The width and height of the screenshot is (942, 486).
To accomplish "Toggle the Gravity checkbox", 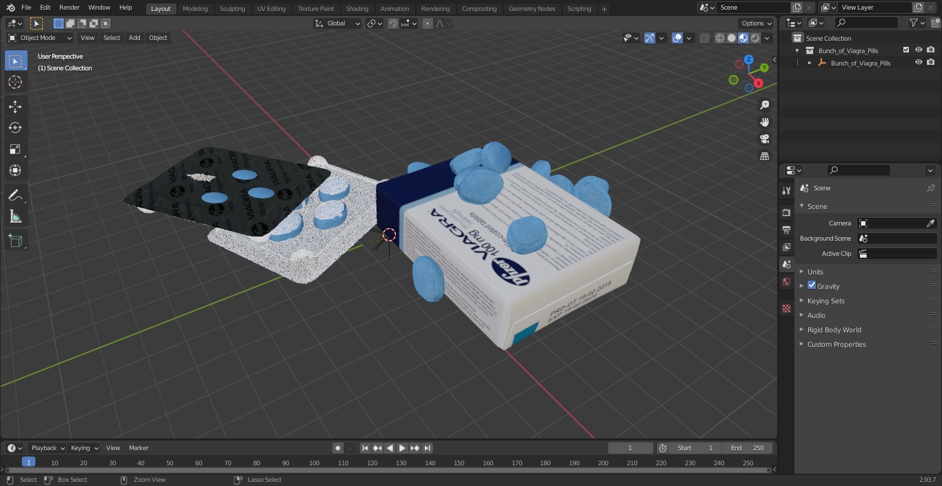I will [x=812, y=285].
